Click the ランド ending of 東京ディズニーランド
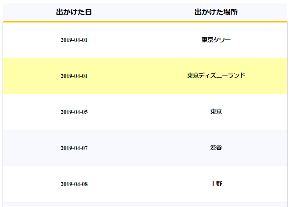This screenshot has width=291, height=207. pyautogui.click(x=237, y=76)
